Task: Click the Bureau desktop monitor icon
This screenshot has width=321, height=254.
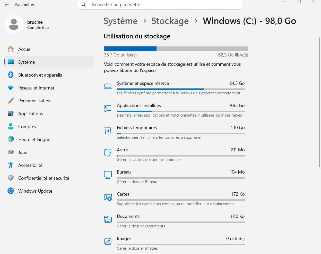Action: [108, 175]
